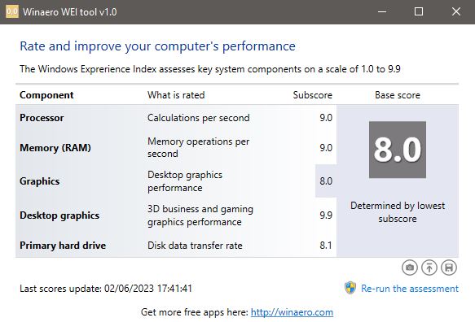Re-run the assessment
Image resolution: width=475 pixels, height=322 pixels.
tap(410, 289)
